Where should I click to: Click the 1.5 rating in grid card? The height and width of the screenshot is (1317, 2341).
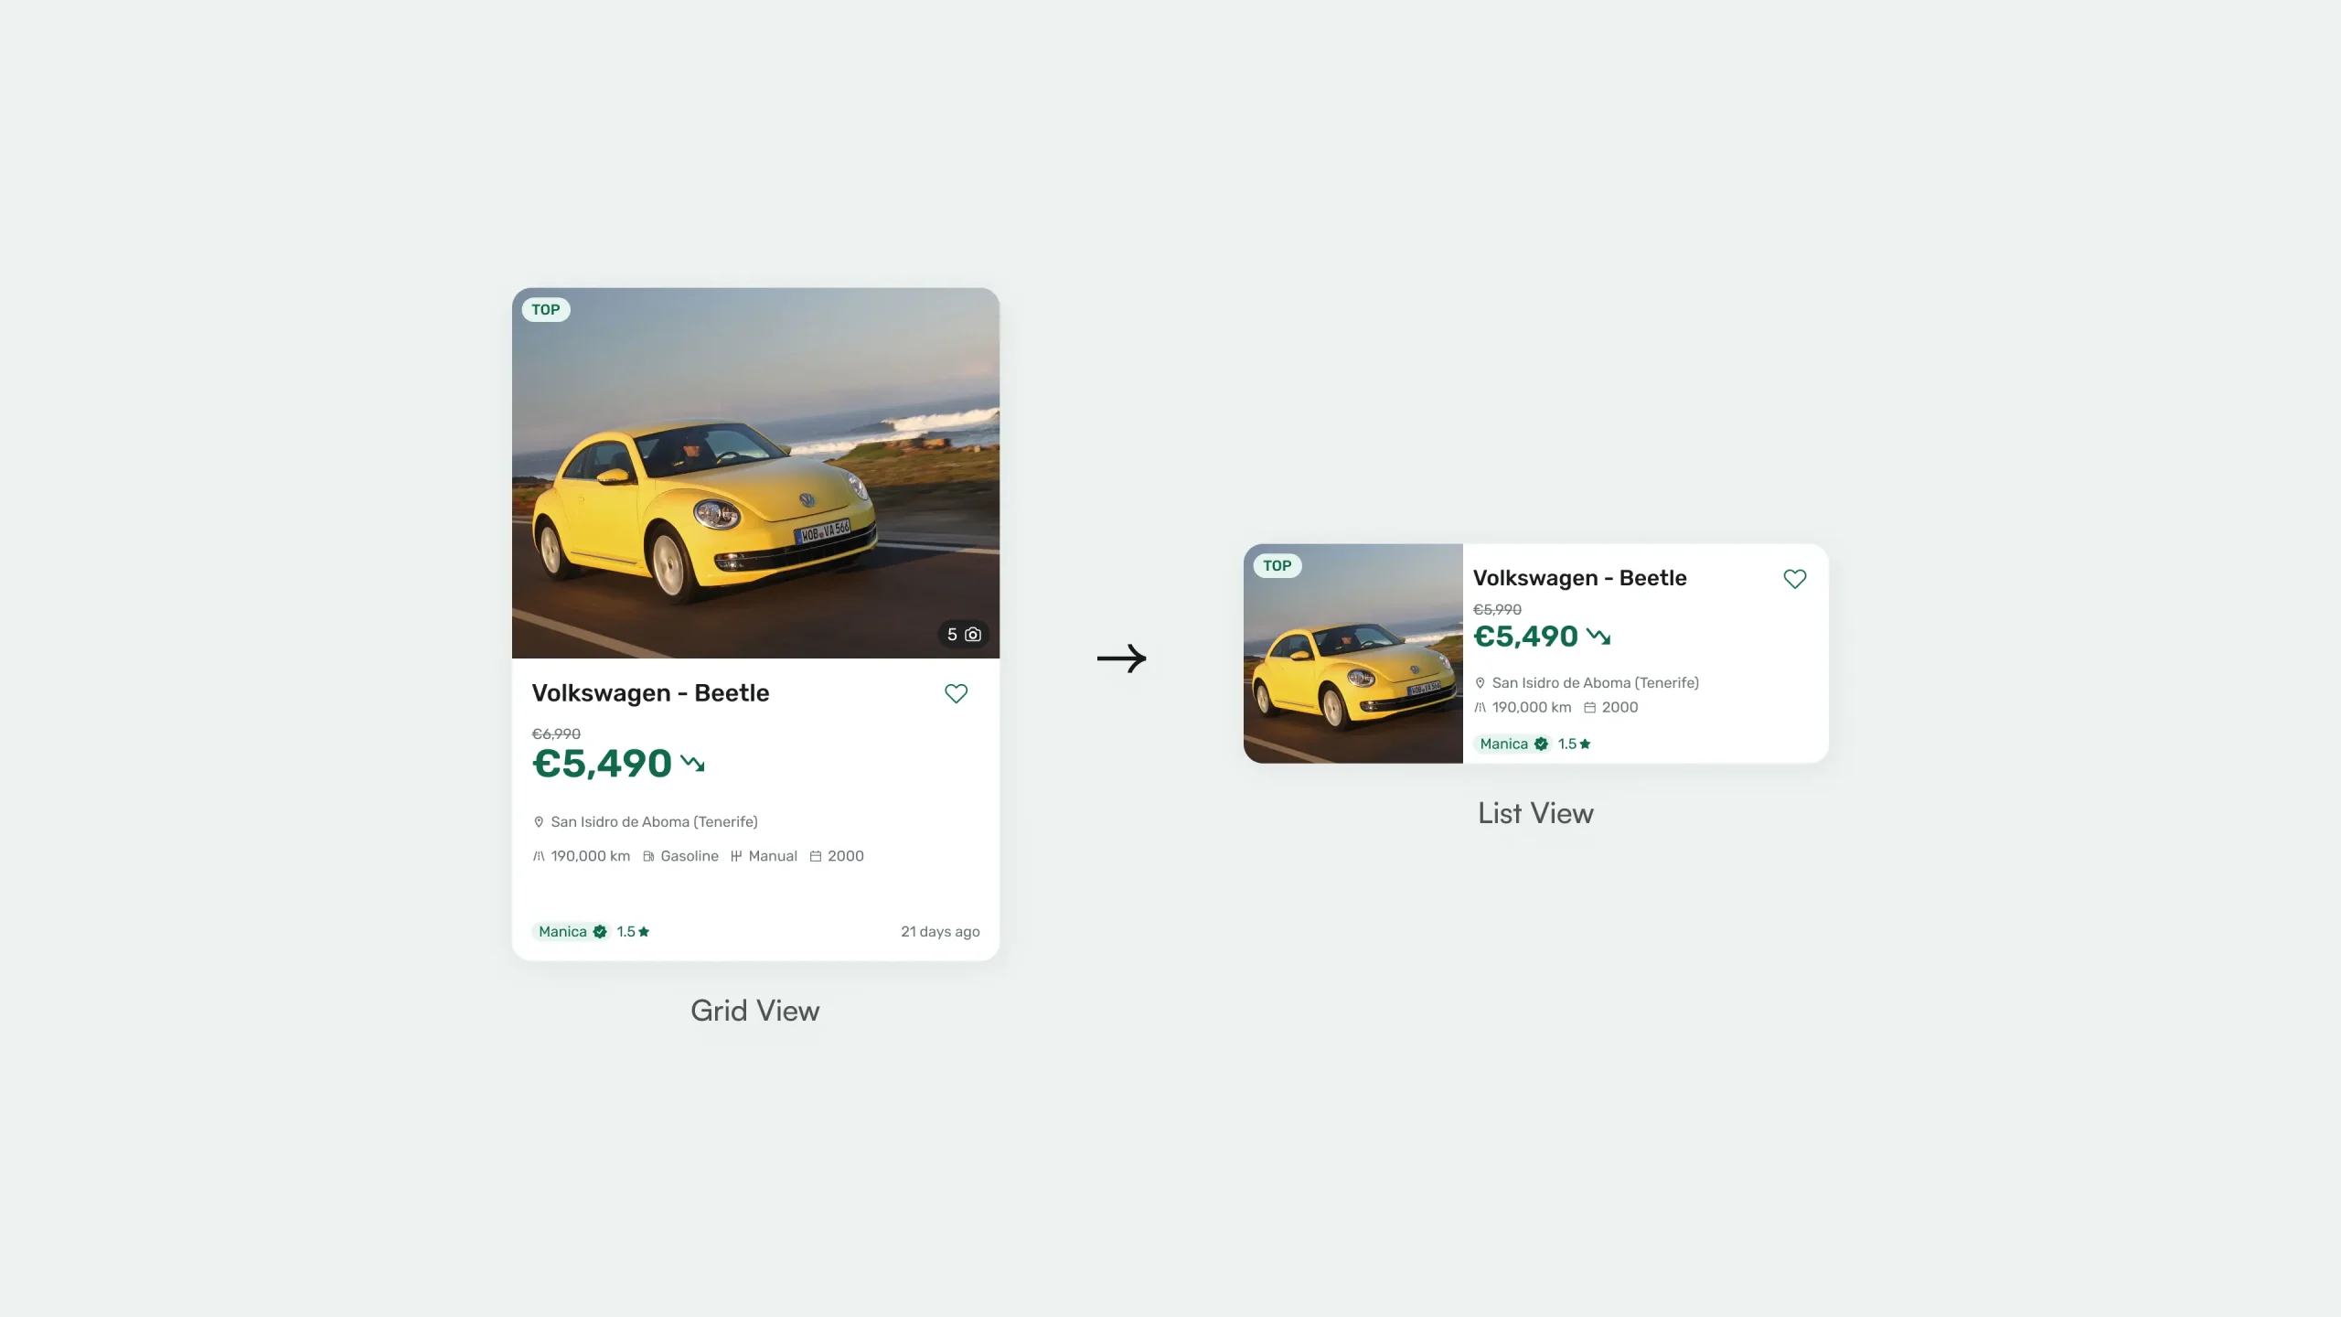(x=625, y=932)
